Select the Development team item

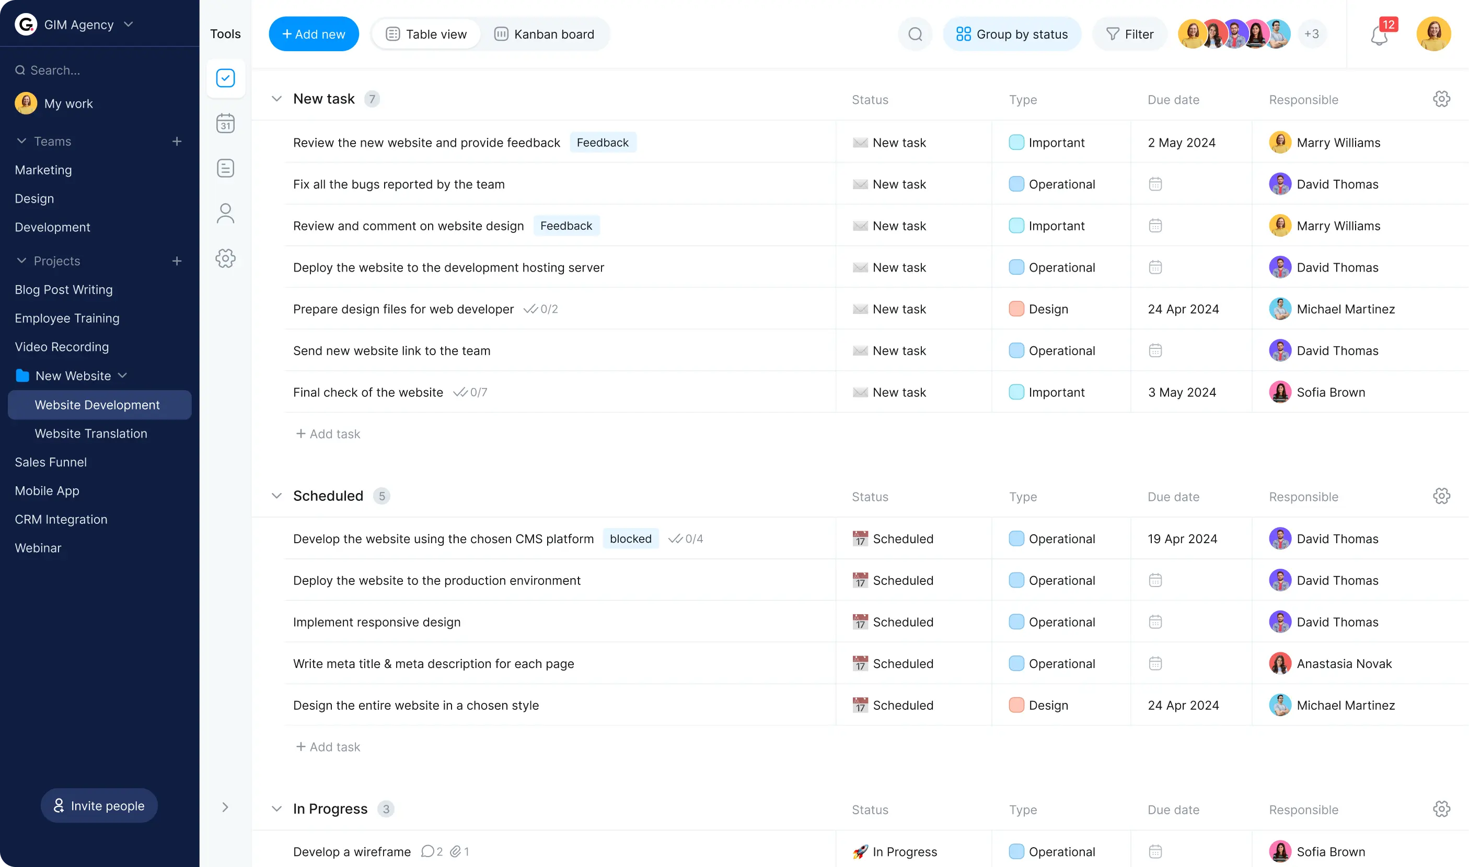(52, 227)
